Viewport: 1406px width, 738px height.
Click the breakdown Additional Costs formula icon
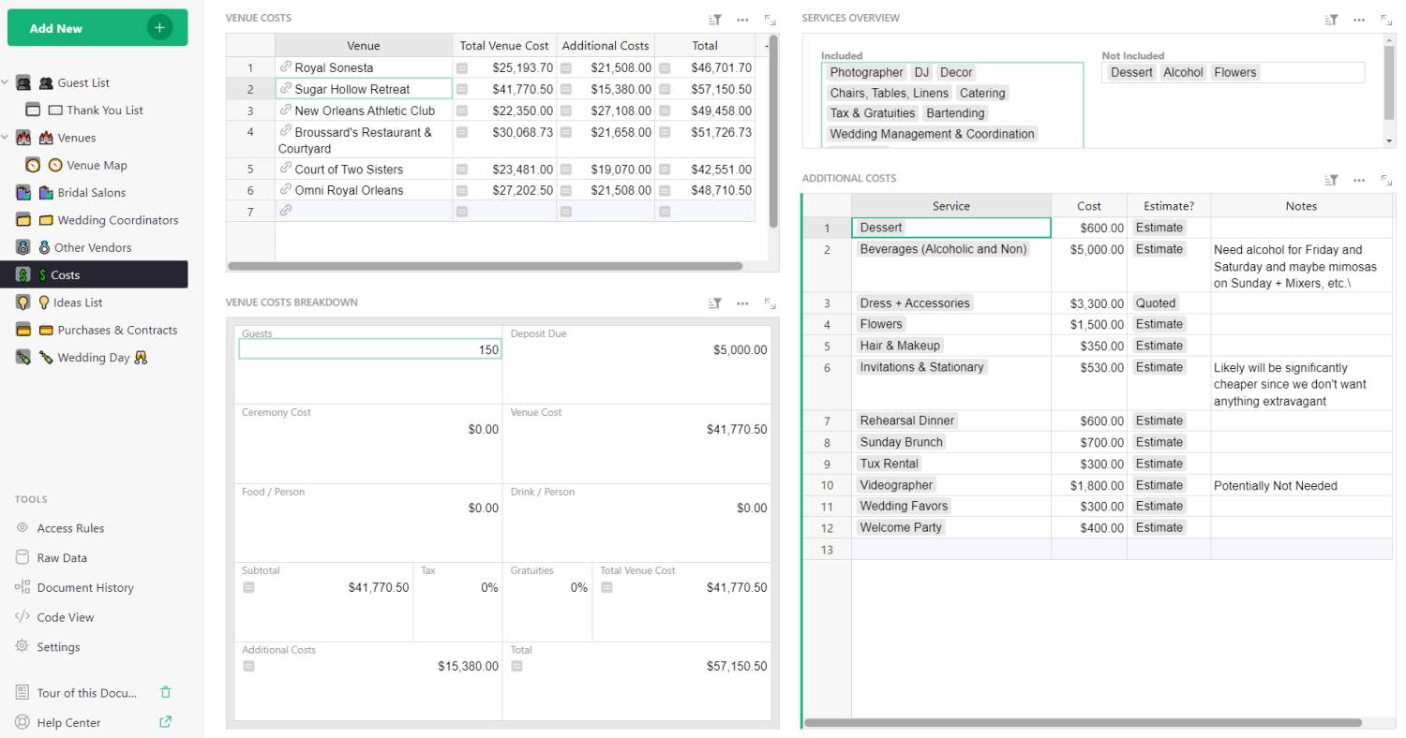(248, 667)
